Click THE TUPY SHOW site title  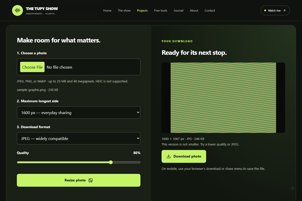(x=42, y=9)
